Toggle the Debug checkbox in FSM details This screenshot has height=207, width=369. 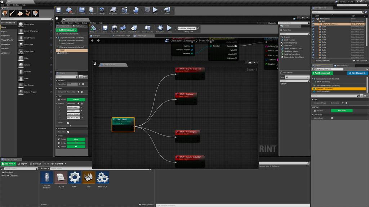[x=68, y=123]
